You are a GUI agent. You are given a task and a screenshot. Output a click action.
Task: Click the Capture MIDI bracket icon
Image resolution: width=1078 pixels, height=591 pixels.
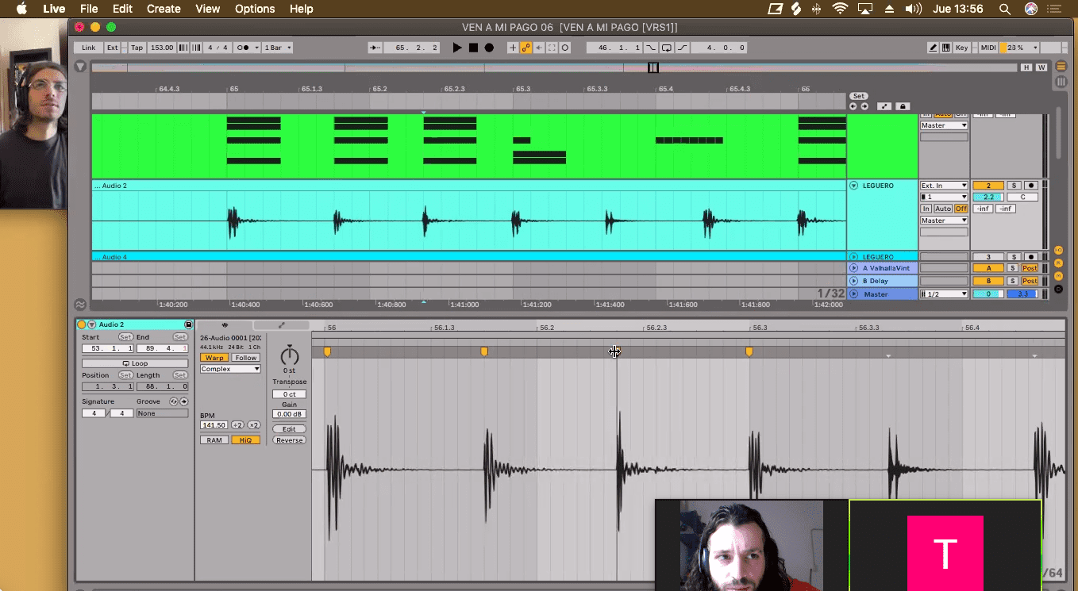(x=552, y=48)
